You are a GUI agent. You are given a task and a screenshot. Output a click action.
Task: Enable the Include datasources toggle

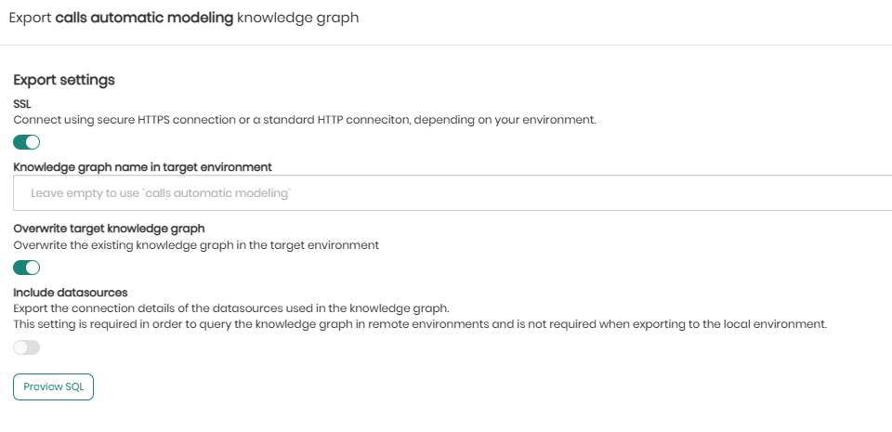(x=26, y=347)
